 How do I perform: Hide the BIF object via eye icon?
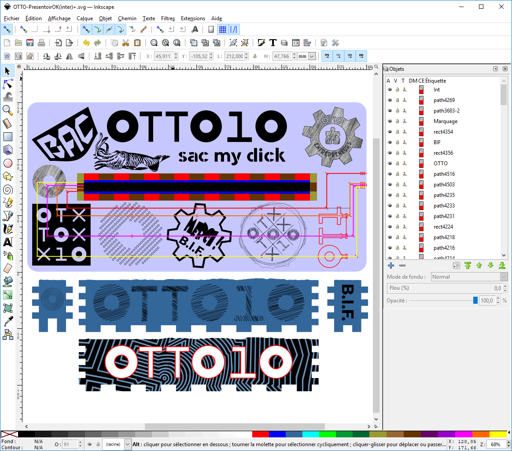click(390, 142)
